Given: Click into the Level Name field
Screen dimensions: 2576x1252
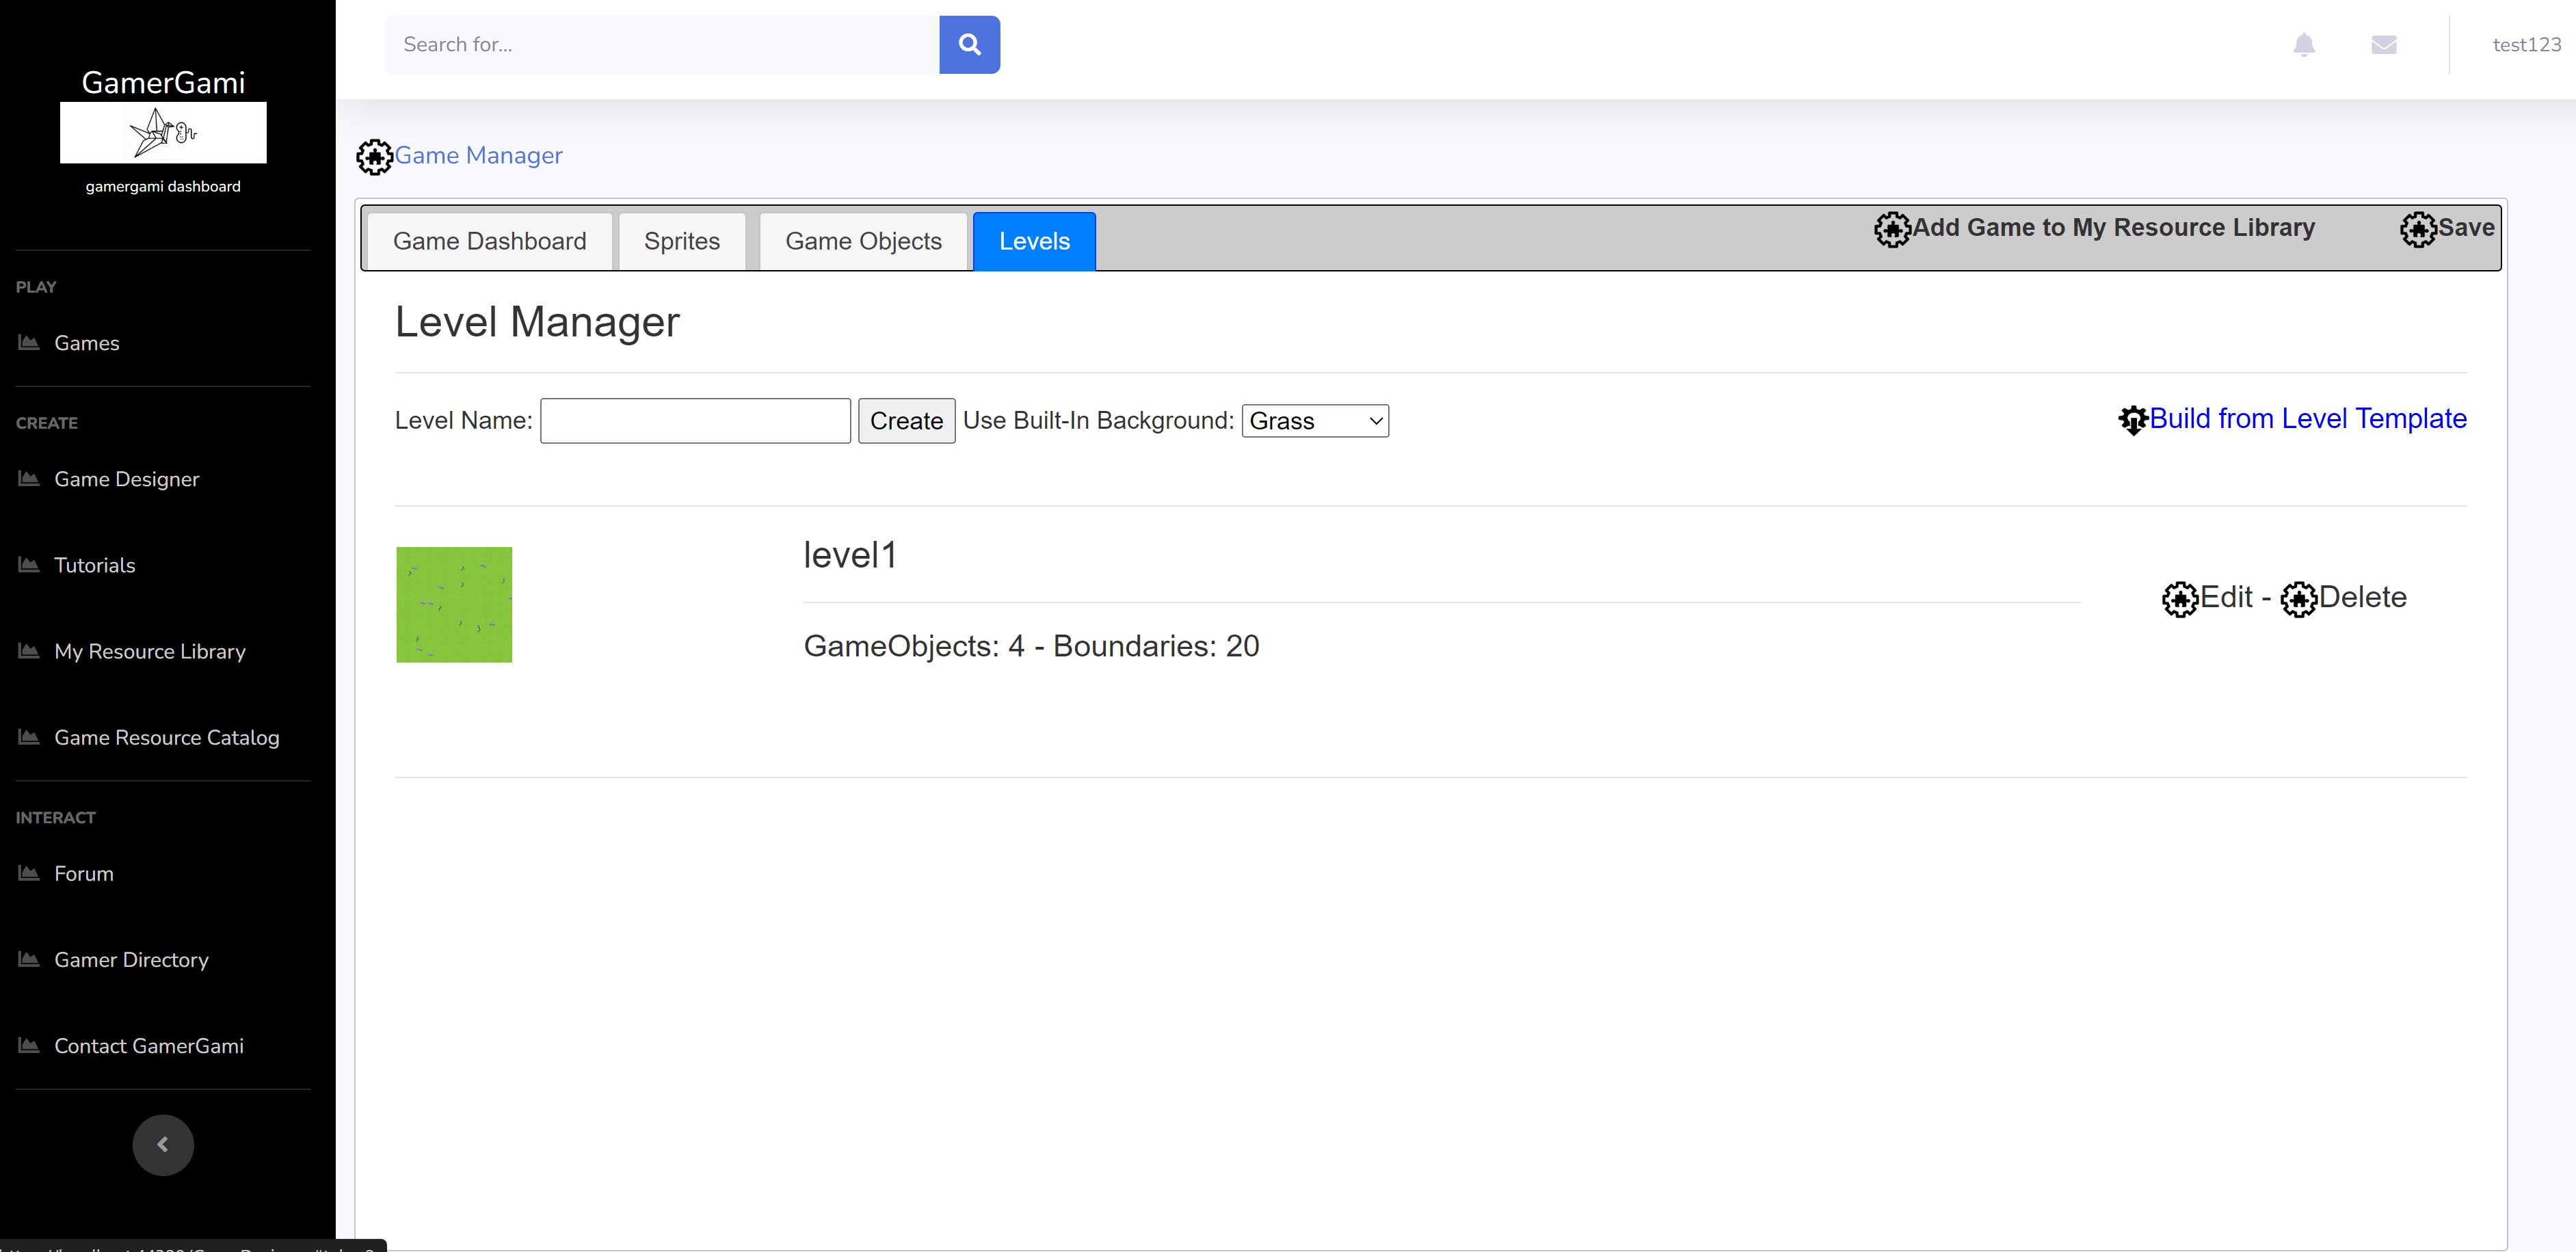Looking at the screenshot, I should point(695,421).
